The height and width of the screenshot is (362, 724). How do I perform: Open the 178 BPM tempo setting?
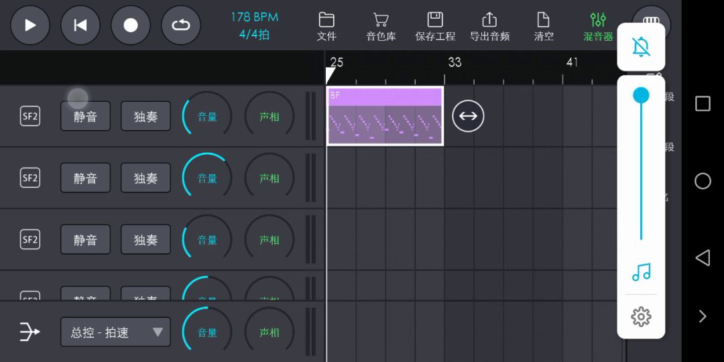point(254,25)
